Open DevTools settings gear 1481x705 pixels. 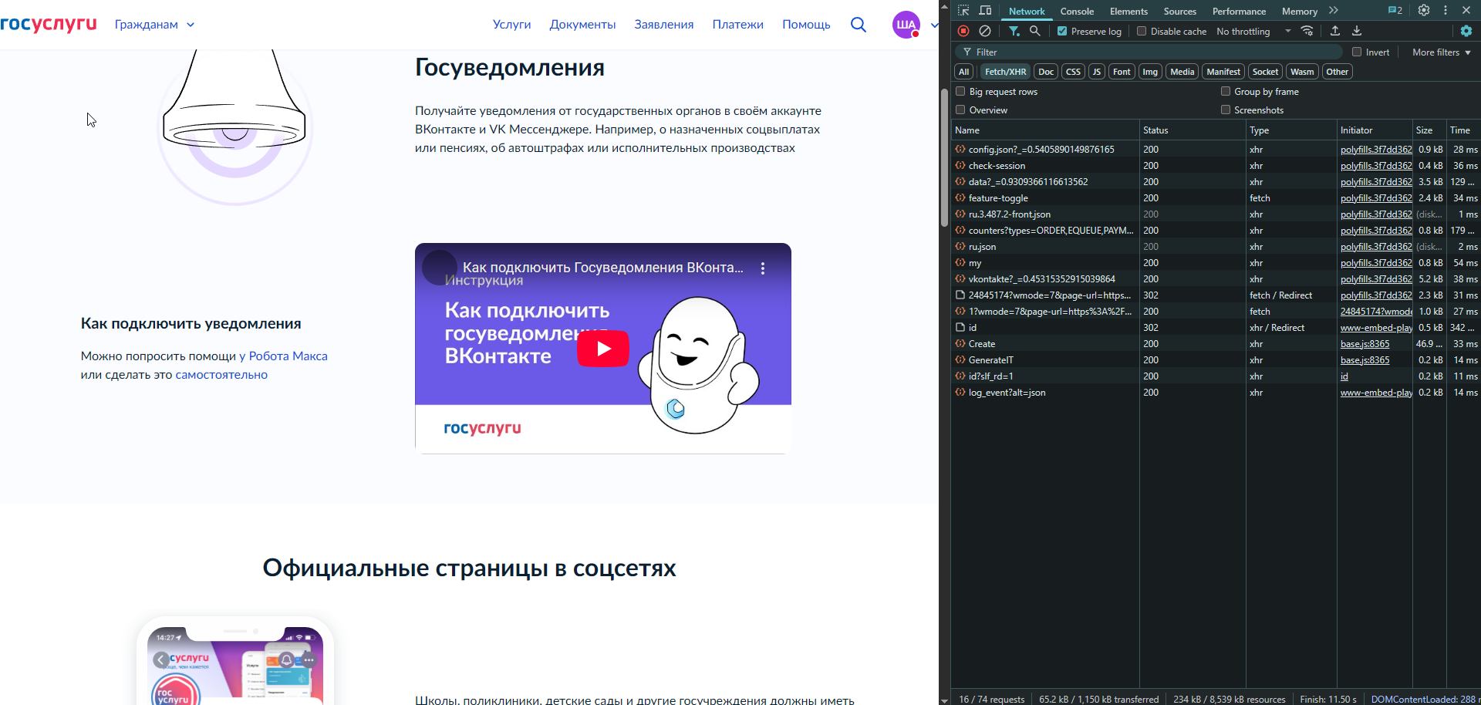1424,11
